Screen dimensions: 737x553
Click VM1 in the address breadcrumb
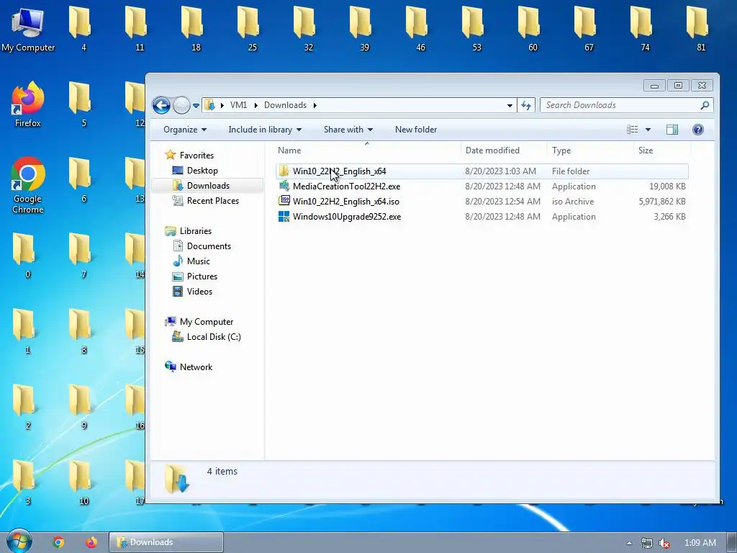click(238, 105)
